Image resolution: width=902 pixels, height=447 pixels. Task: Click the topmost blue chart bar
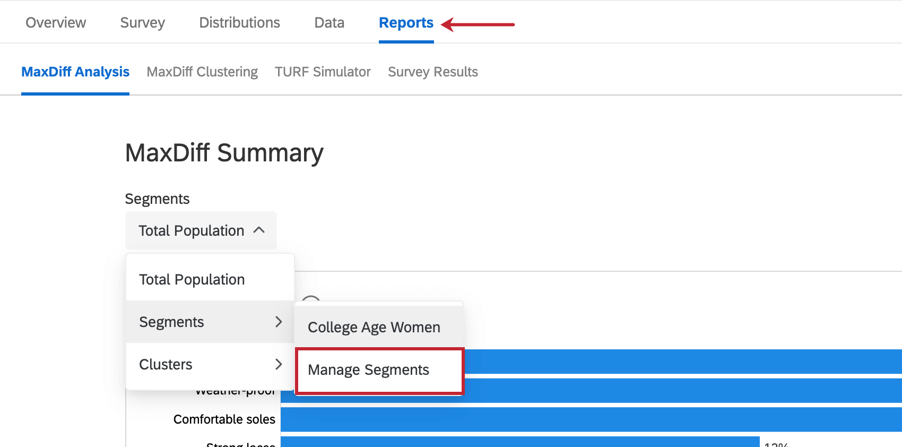679,361
